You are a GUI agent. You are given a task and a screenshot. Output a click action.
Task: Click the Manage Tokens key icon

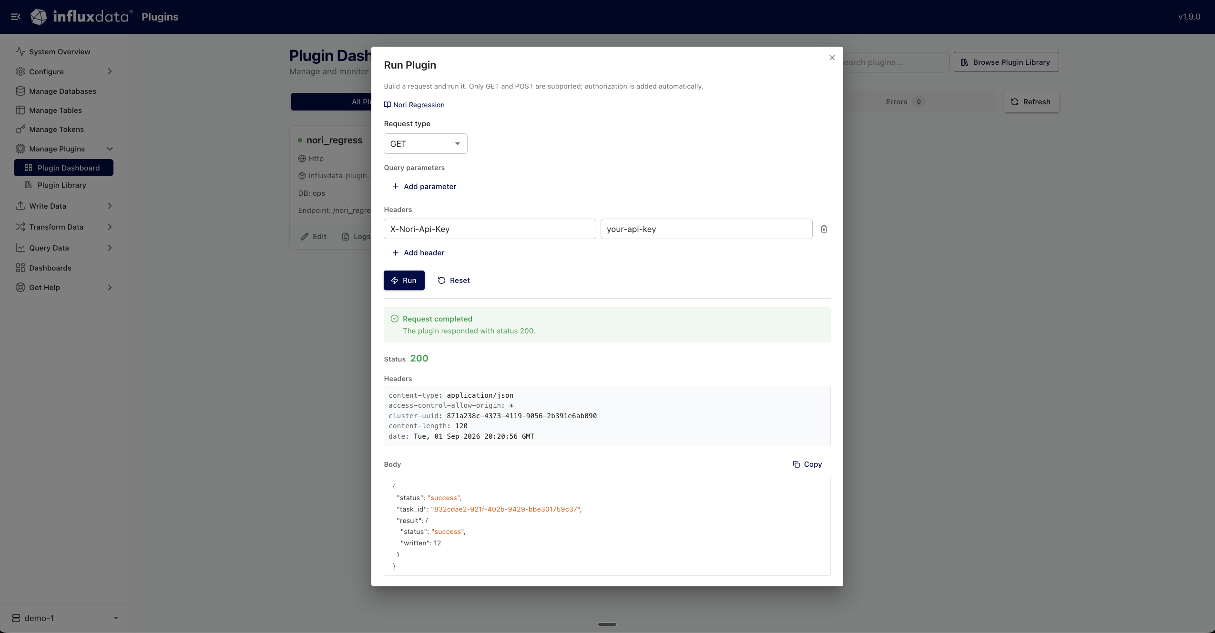[20, 129]
